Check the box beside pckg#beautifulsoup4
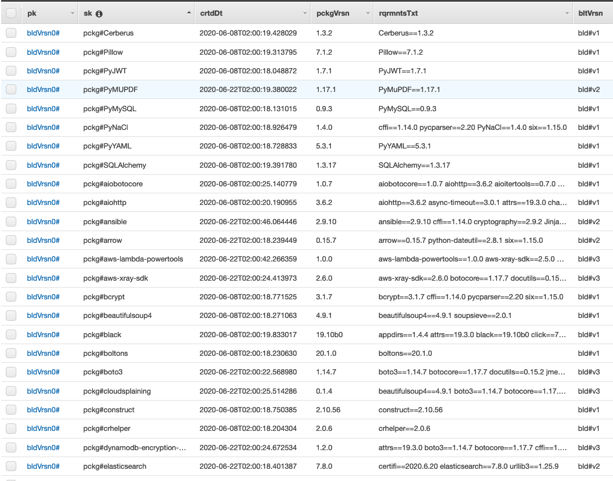This screenshot has width=613, height=481. 11,315
